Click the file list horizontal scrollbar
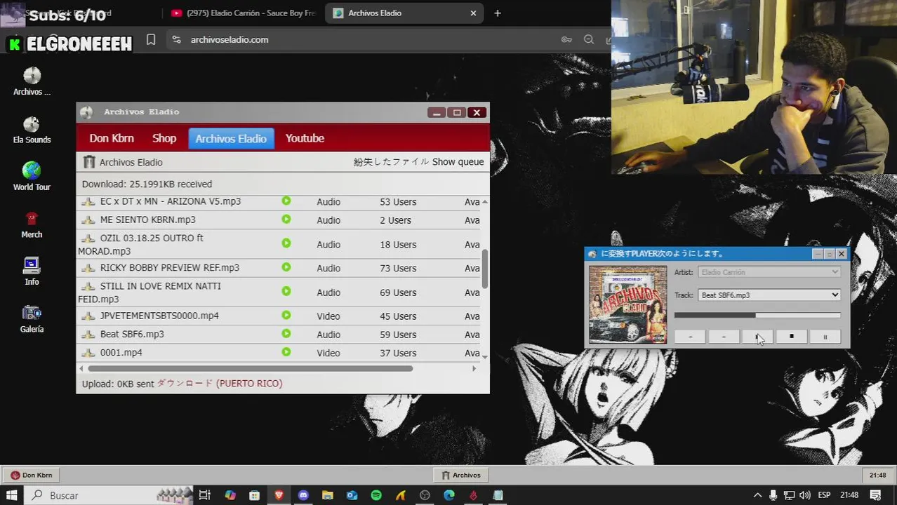The width and height of the screenshot is (897, 505). (x=250, y=368)
